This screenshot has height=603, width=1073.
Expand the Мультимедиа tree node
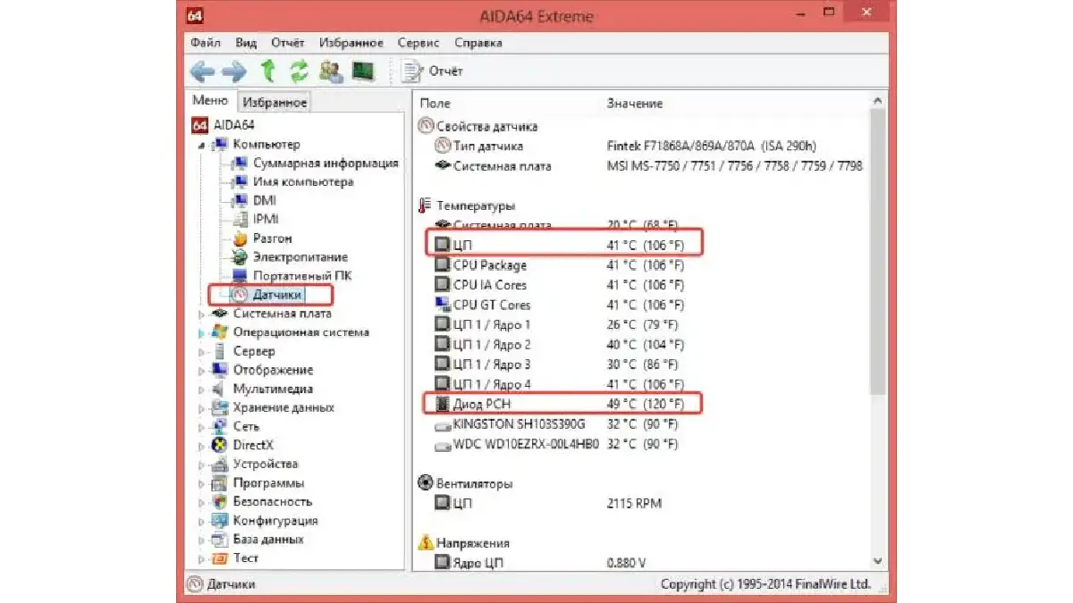201,389
